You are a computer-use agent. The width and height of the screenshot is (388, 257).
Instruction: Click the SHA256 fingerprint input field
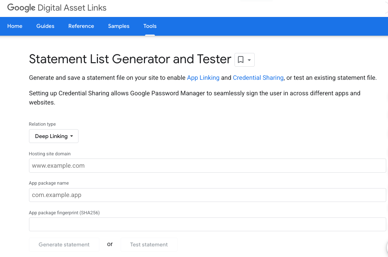coord(207,224)
